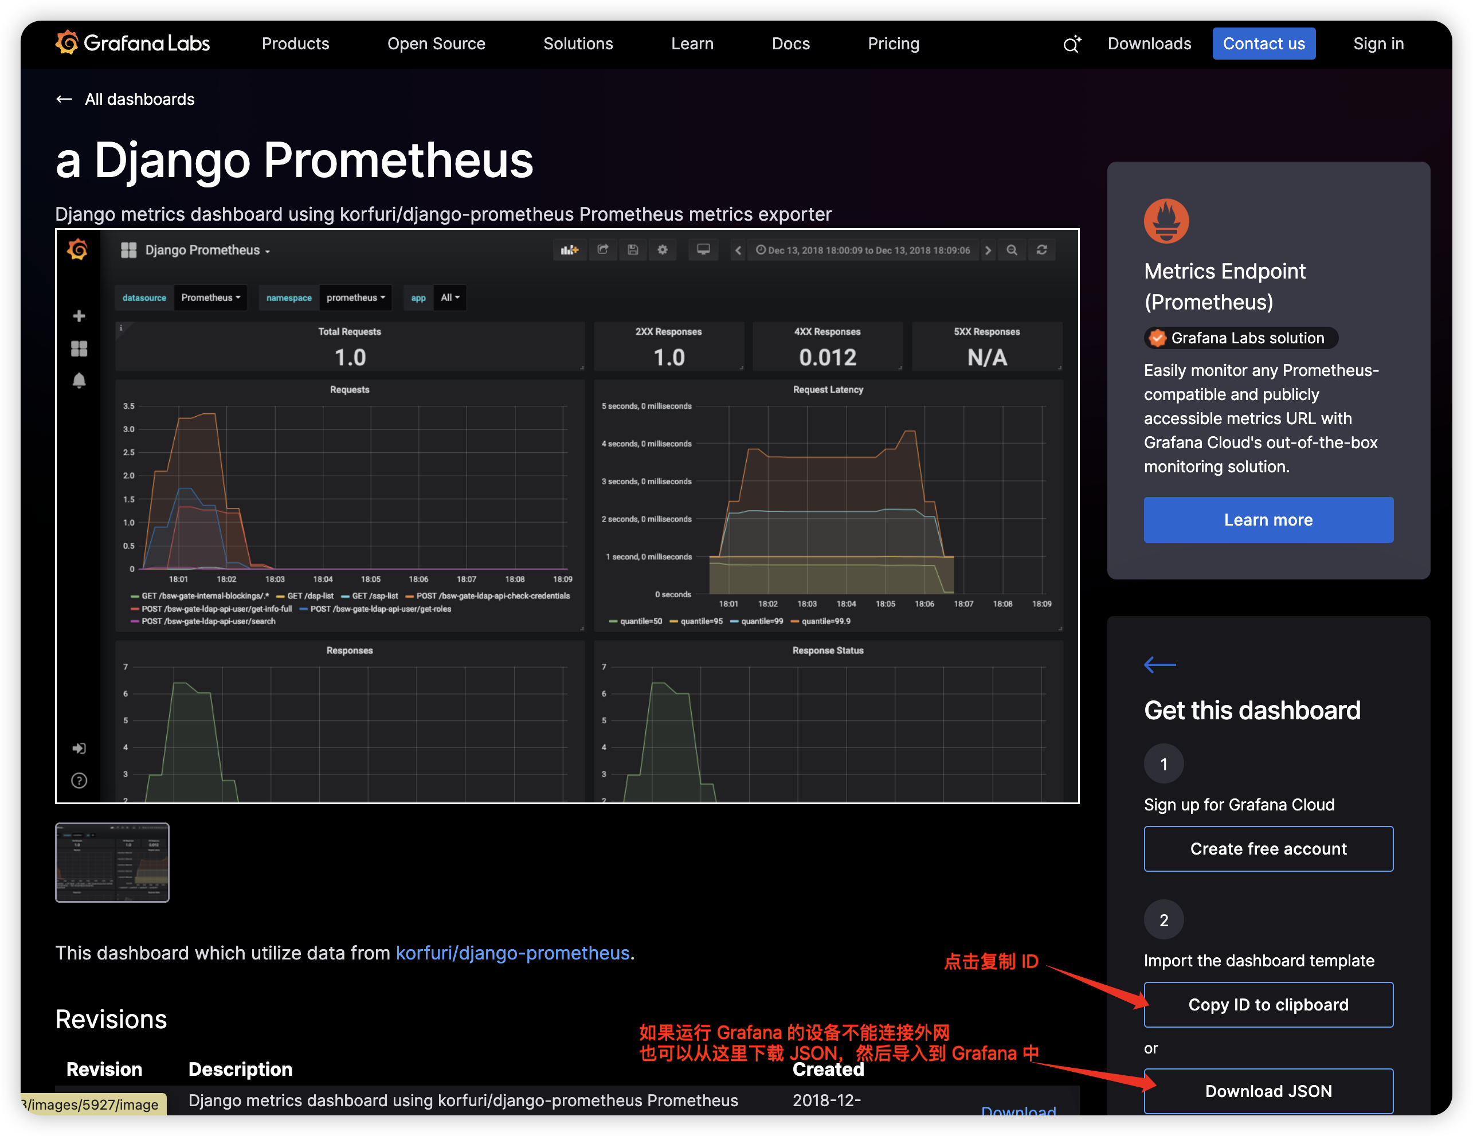Click the GET /dsp-list legend entry

click(305, 596)
